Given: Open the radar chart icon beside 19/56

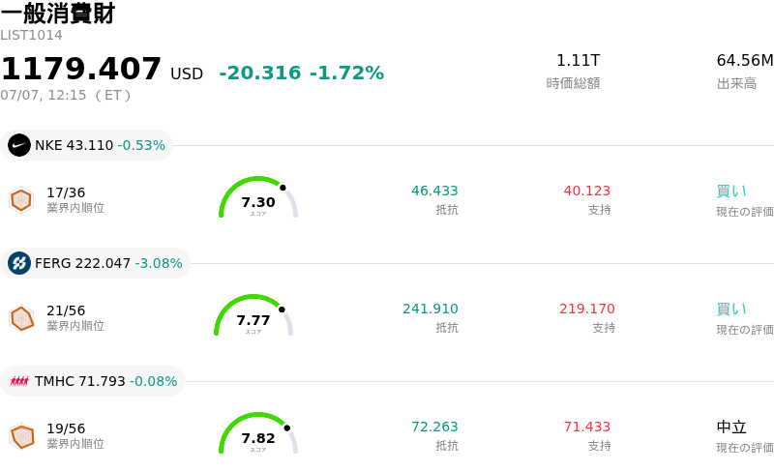Looking at the screenshot, I should click(x=21, y=436).
